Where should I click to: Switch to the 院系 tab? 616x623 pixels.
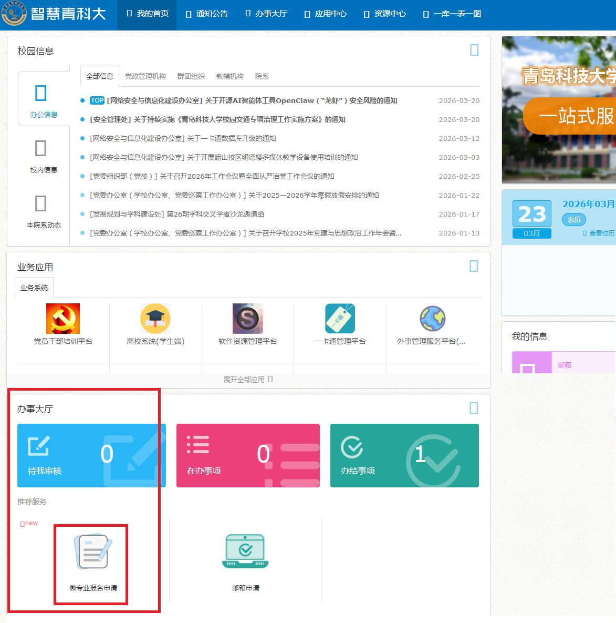pyautogui.click(x=262, y=76)
